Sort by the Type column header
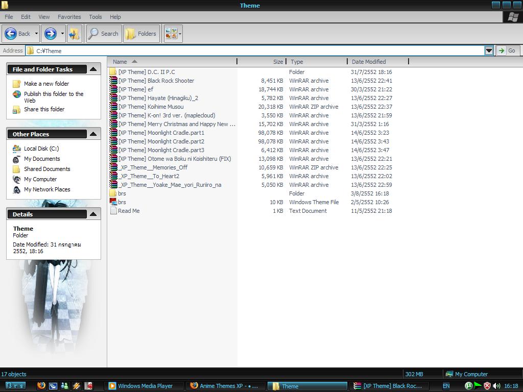The height and width of the screenshot is (392, 523). point(317,62)
